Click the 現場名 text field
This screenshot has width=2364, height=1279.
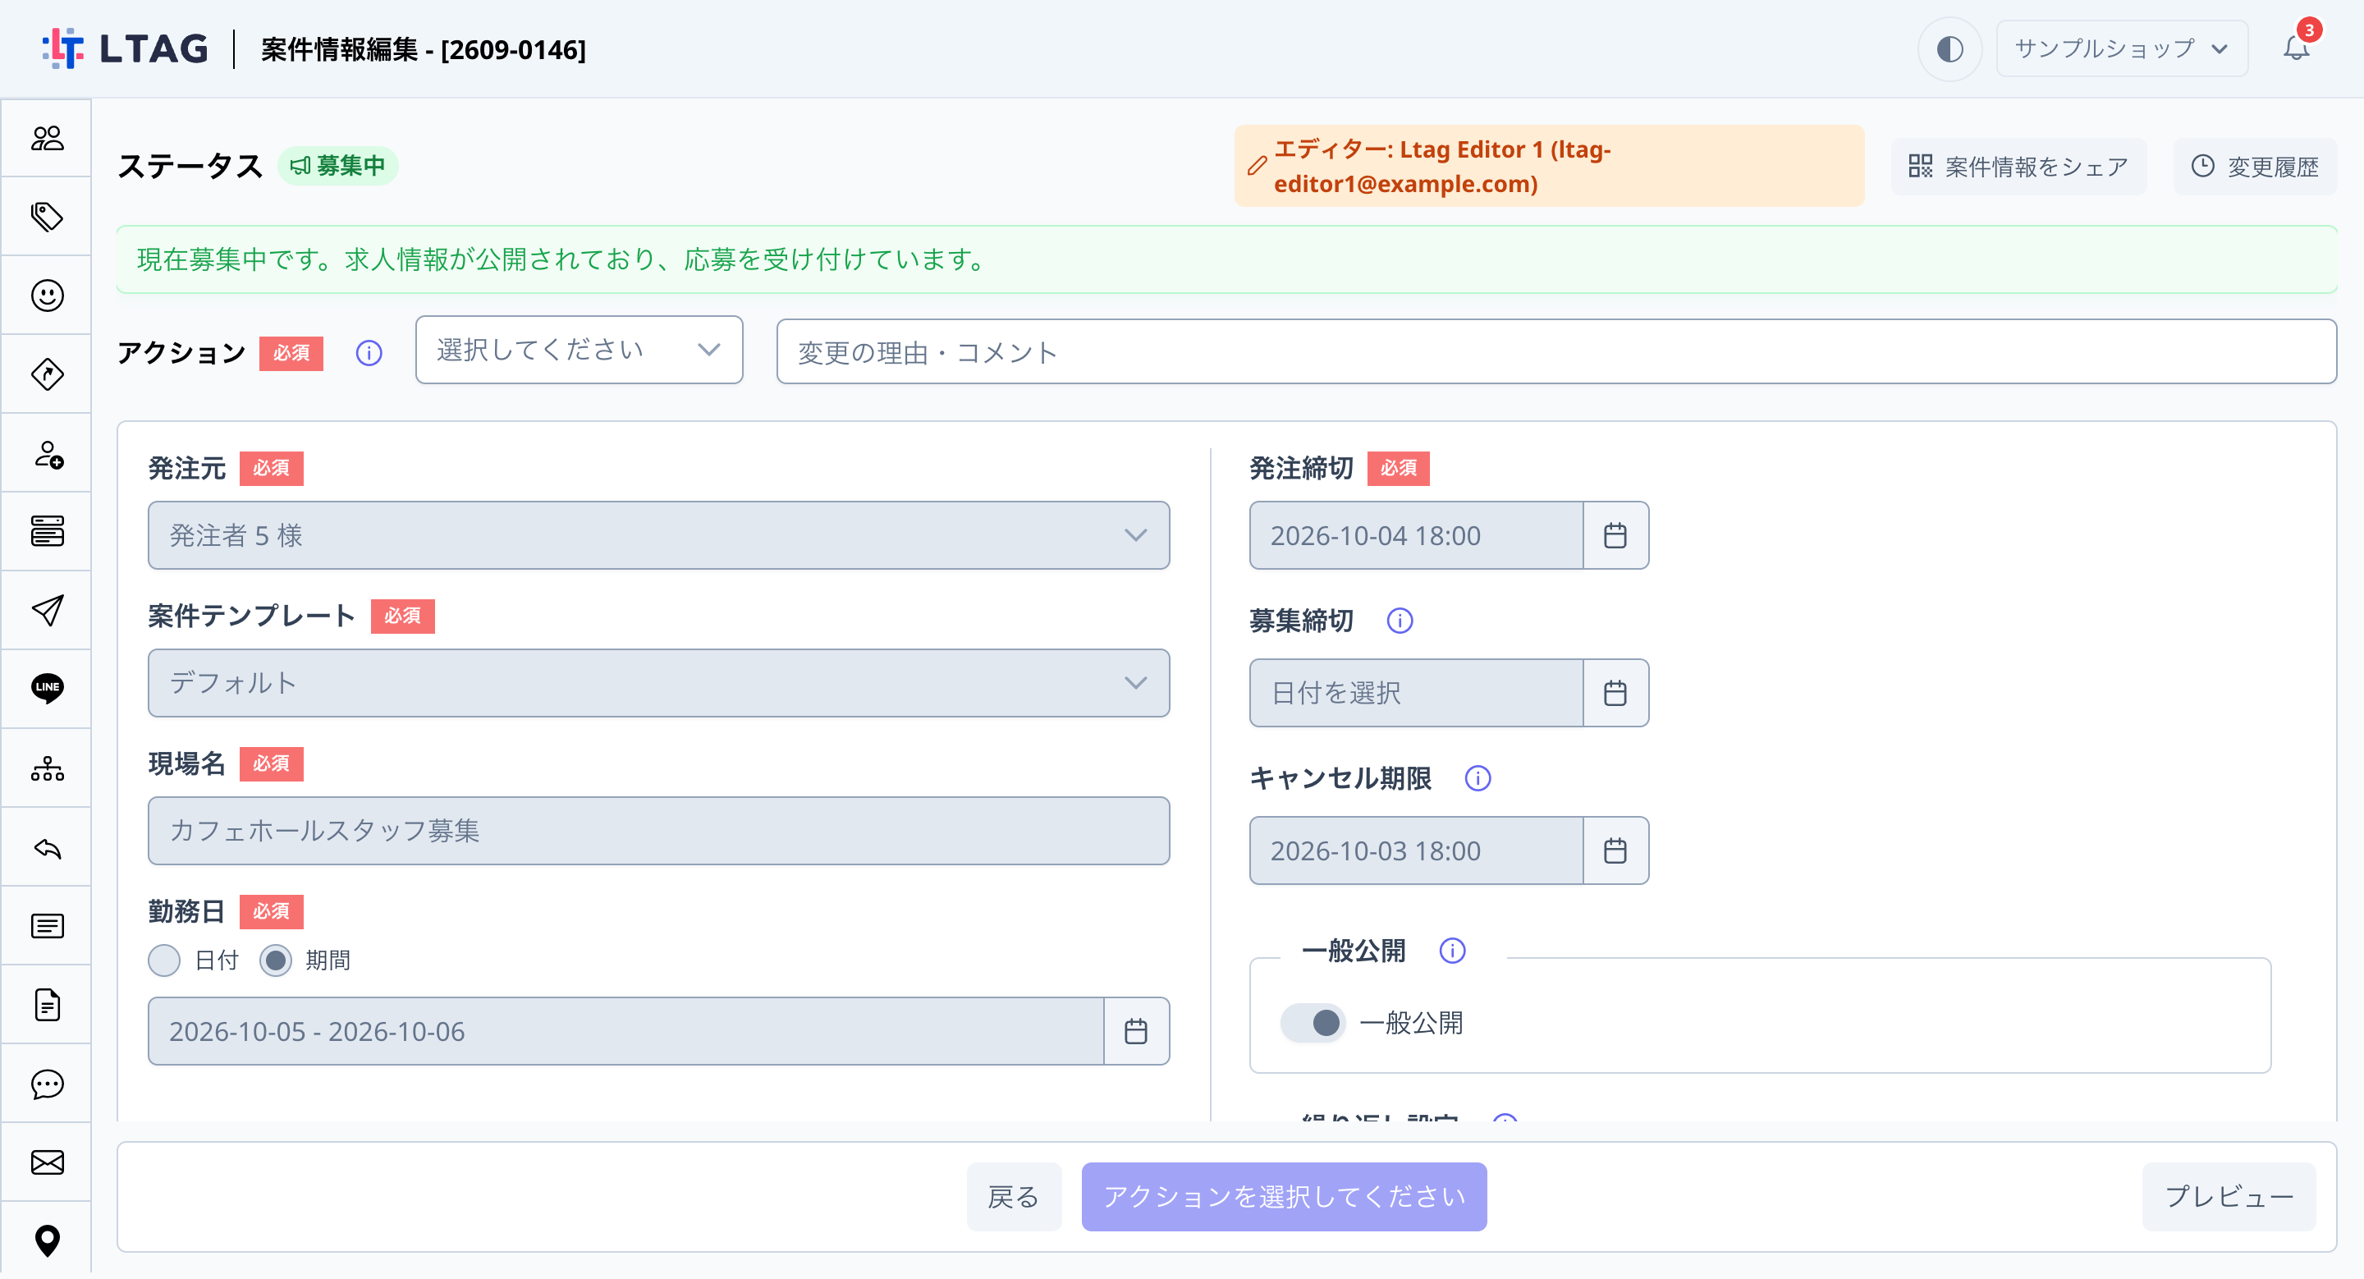coord(659,832)
